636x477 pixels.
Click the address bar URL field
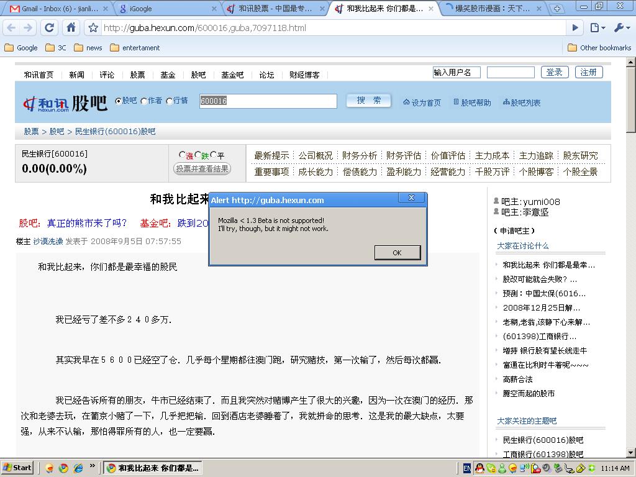tap(333, 27)
